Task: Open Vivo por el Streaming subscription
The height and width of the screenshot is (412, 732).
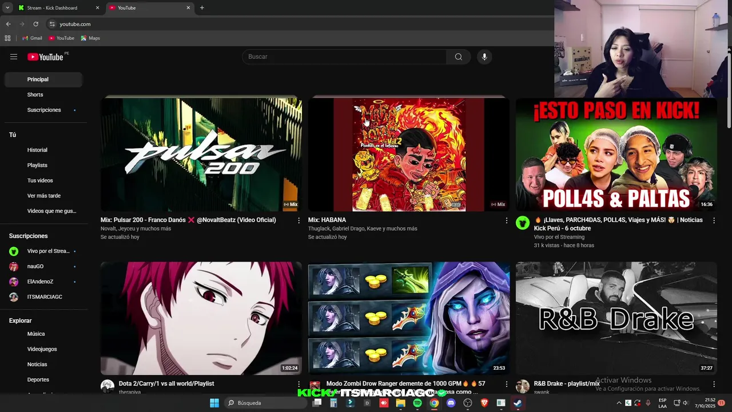Action: point(43,251)
